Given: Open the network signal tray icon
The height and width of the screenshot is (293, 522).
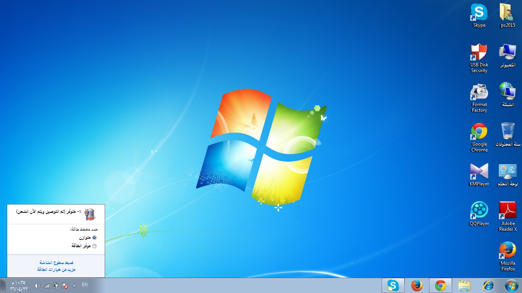Looking at the screenshot, I should pyautogui.click(x=47, y=285).
